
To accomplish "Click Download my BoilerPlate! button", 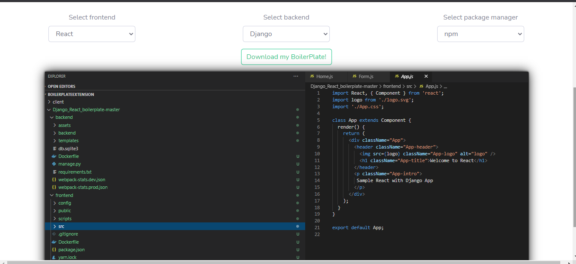I will tap(287, 57).
